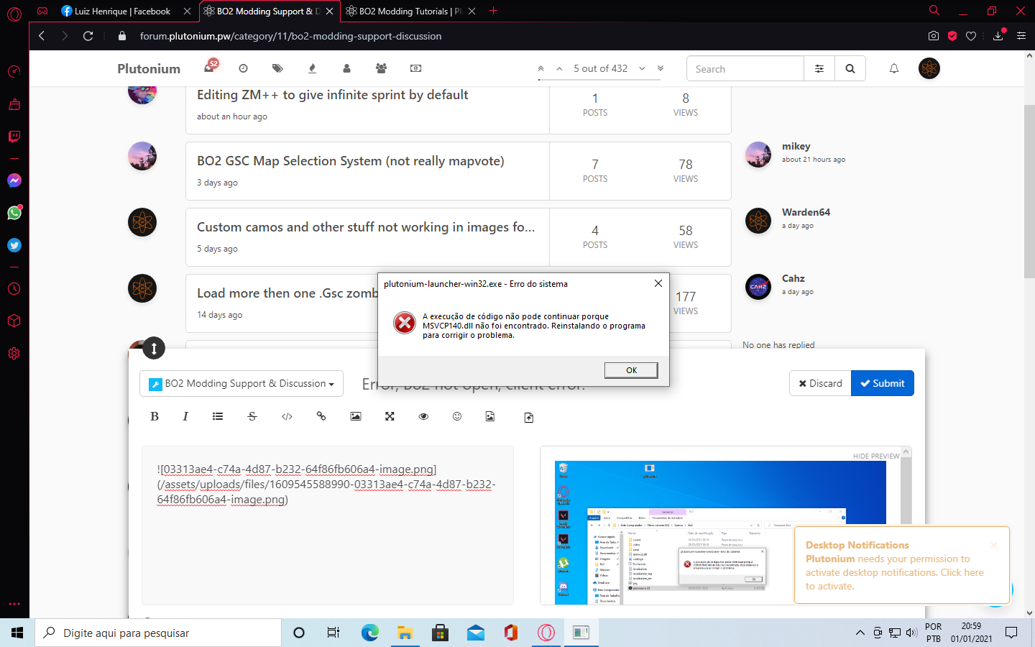The height and width of the screenshot is (647, 1035).
Task: Open advanced search options
Action: [819, 69]
